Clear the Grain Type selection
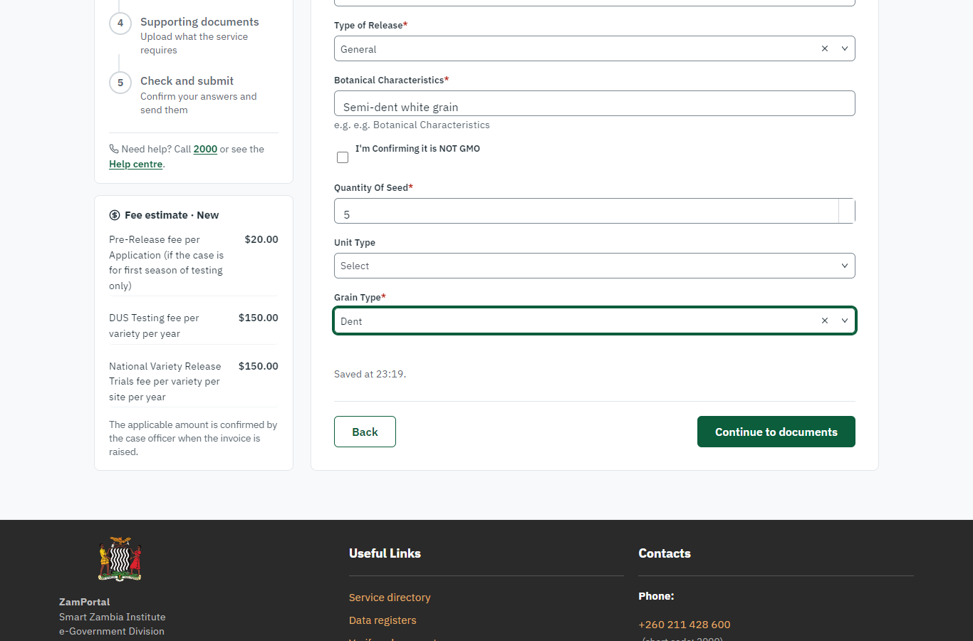This screenshot has height=641, width=973. pos(825,320)
